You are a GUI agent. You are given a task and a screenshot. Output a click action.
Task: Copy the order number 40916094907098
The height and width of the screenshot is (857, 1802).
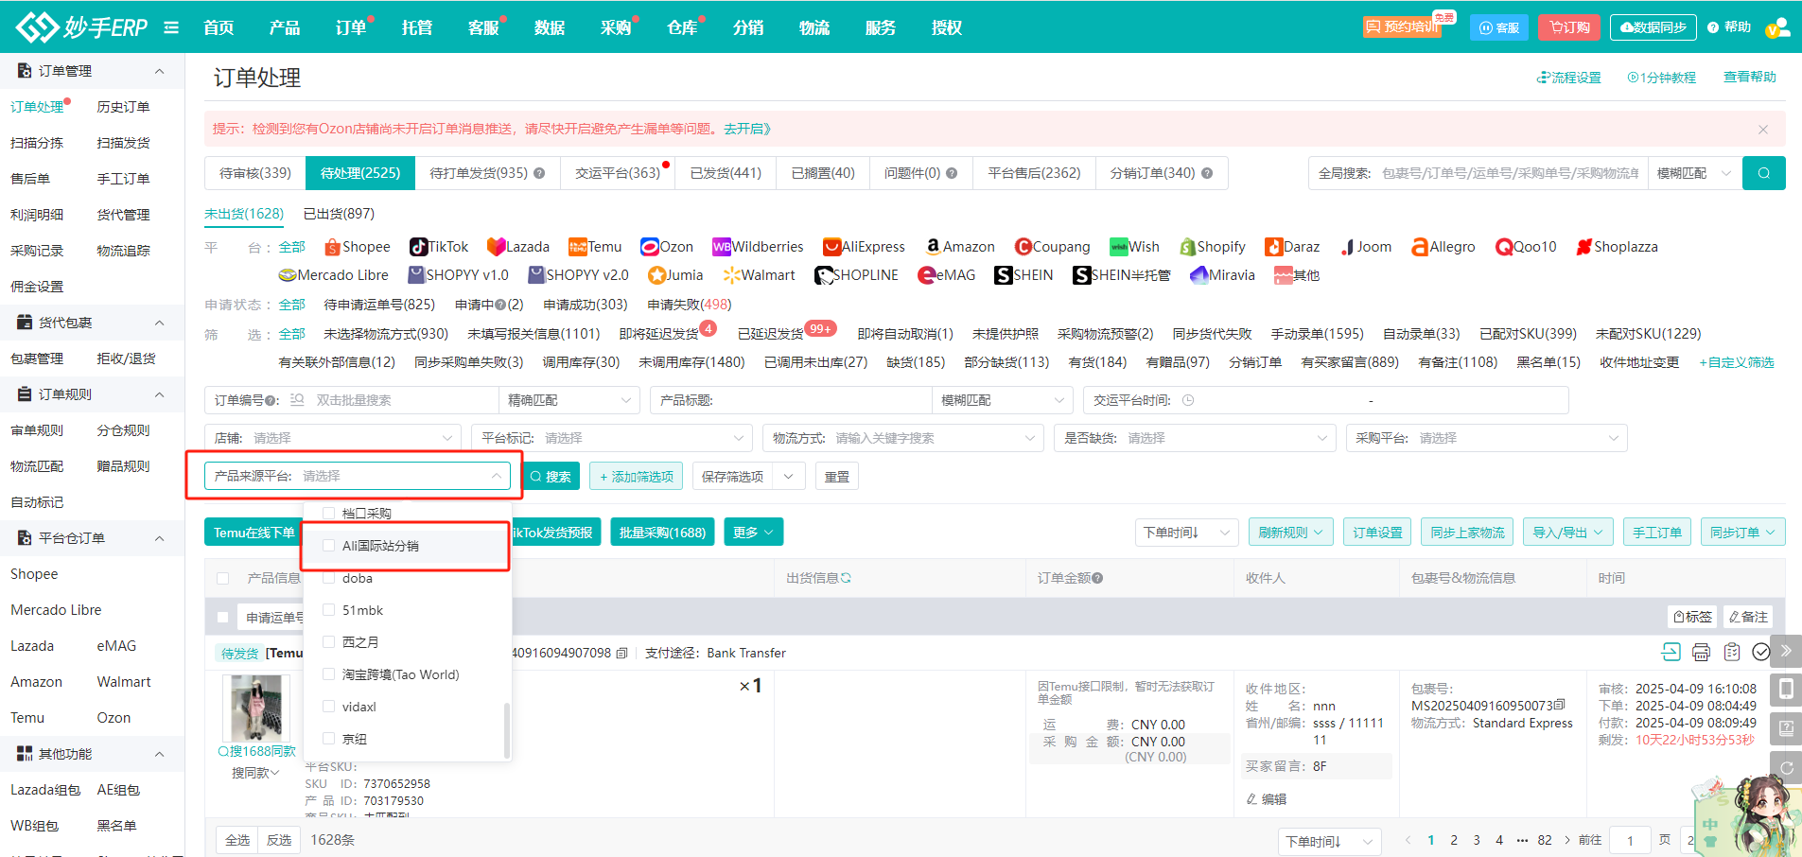(x=621, y=653)
